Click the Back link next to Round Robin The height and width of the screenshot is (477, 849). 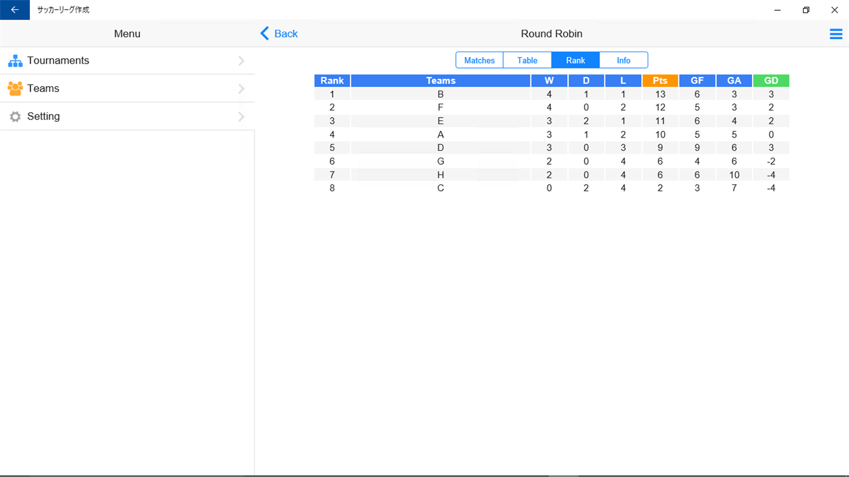coord(279,33)
